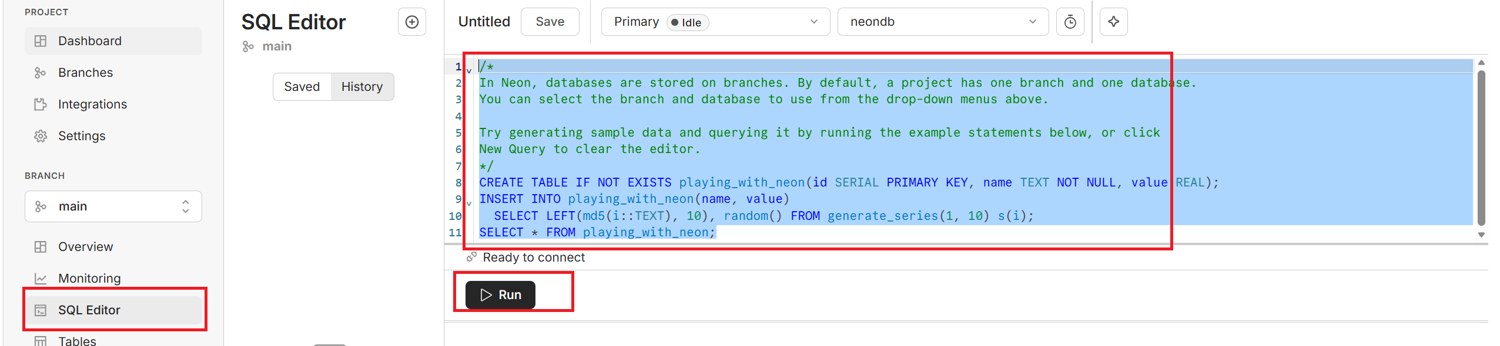Switch to the History tab
The width and height of the screenshot is (1500, 346).
[x=362, y=87]
